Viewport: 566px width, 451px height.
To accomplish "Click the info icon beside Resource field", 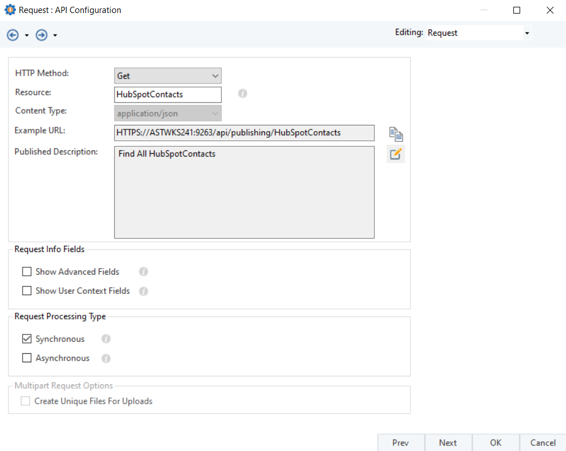I will 243,94.
